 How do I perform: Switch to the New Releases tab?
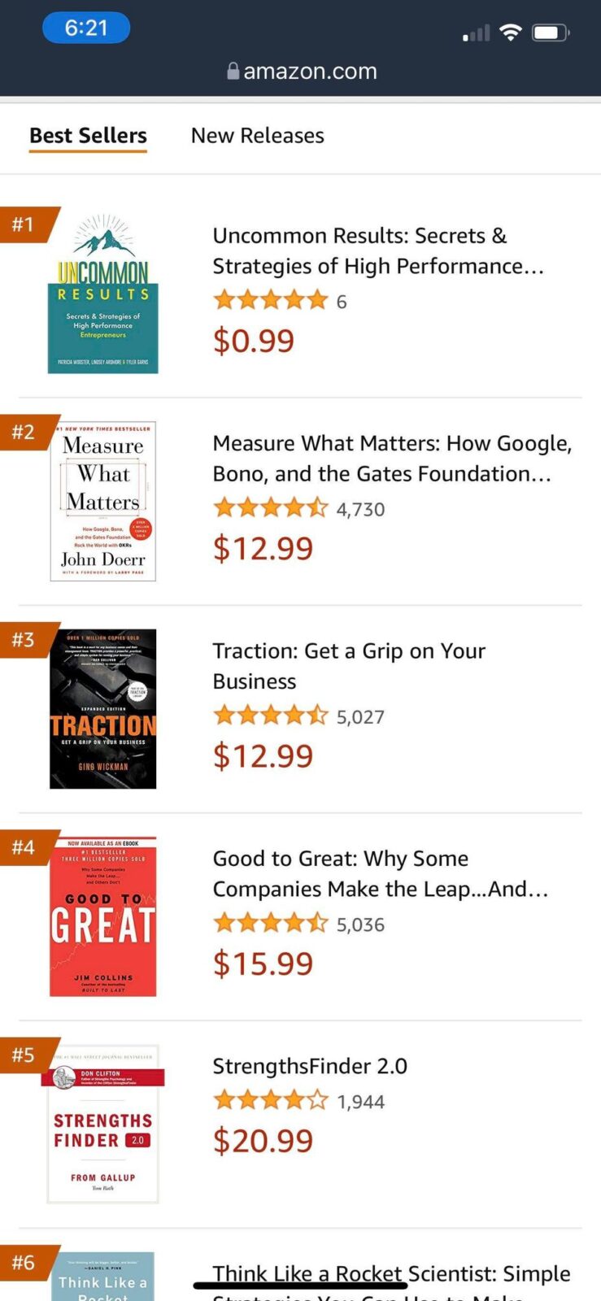(x=257, y=136)
